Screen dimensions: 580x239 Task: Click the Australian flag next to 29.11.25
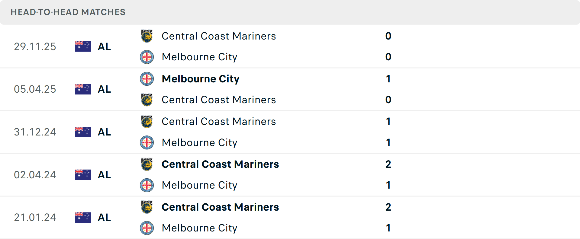[83, 46]
